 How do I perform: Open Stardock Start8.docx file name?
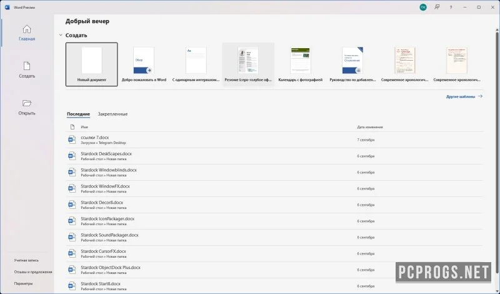click(x=101, y=284)
